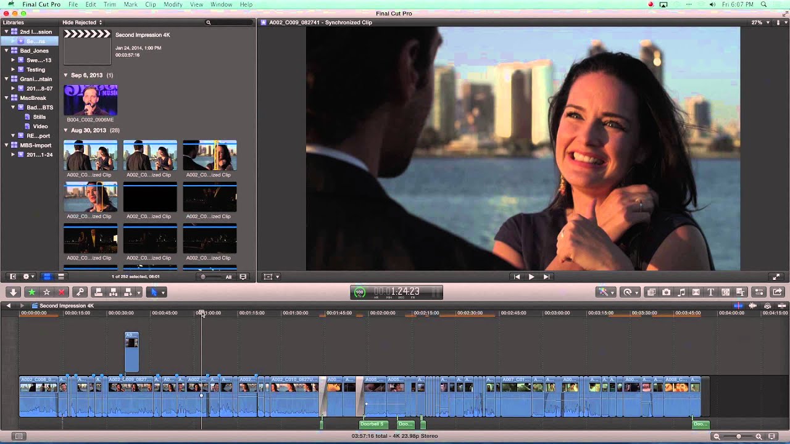Image resolution: width=790 pixels, height=444 pixels.
Task: Adjust timeline zoom slider
Action: pos(739,437)
